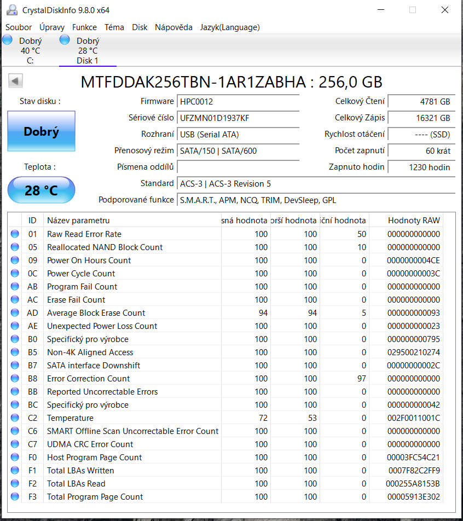Click the blue health dot on the C: drive tab
The height and width of the screenshot is (521, 463).
pyautogui.click(x=7, y=39)
